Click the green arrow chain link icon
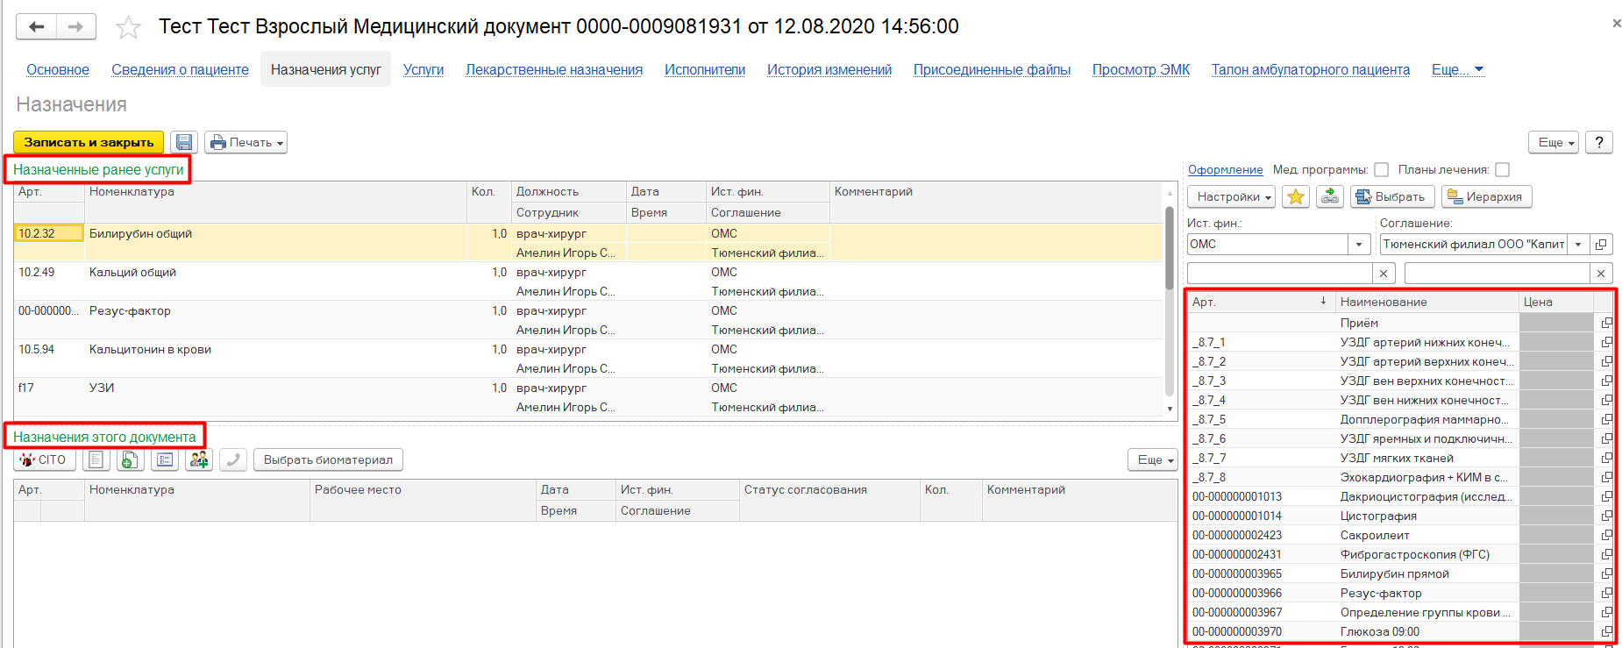The image size is (1622, 648). pyautogui.click(x=1329, y=197)
